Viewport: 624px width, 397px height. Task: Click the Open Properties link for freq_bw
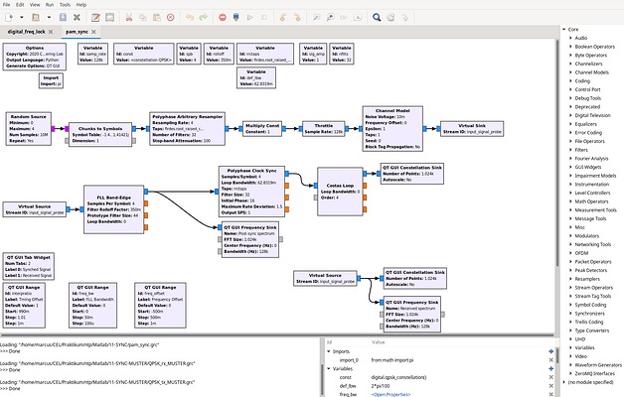tap(390, 394)
